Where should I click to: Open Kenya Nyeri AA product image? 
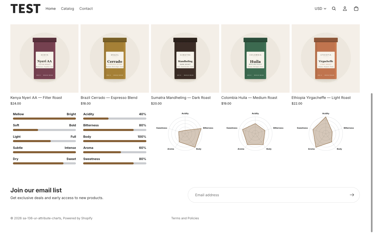pos(44,59)
